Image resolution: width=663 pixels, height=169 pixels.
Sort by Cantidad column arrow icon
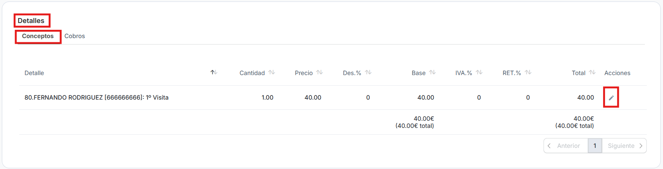272,72
